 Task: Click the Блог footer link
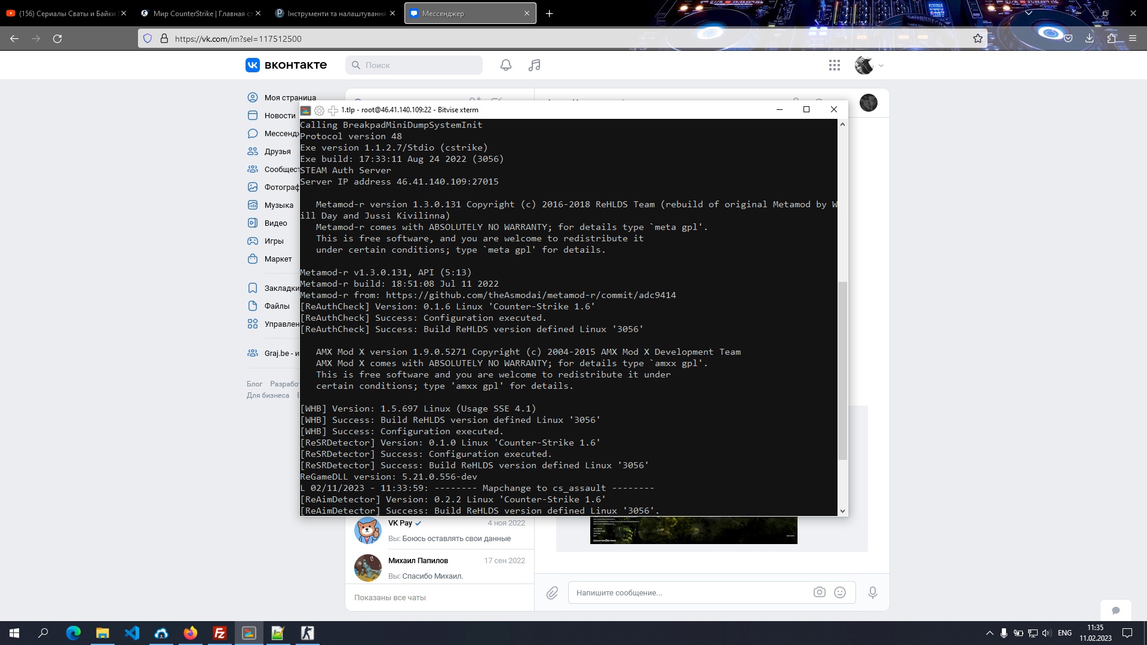(254, 384)
